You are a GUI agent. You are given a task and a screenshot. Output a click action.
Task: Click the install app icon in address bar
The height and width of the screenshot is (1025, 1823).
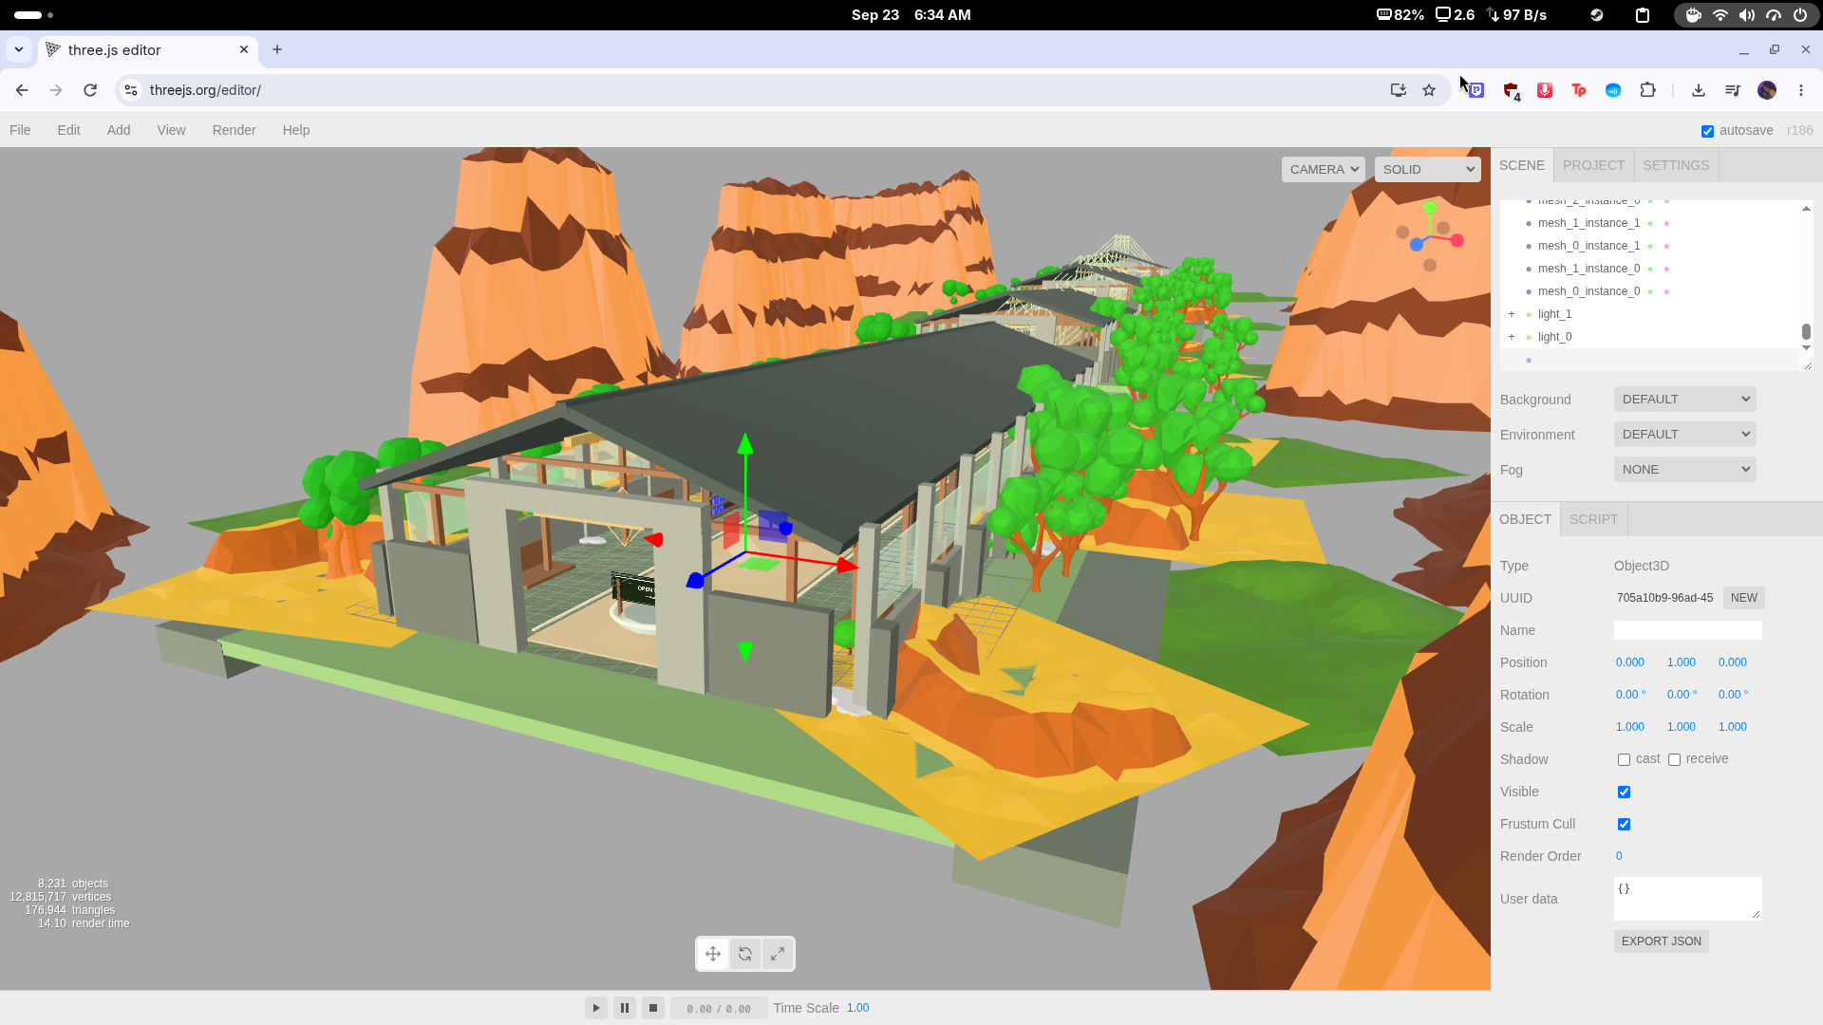pos(1398,90)
